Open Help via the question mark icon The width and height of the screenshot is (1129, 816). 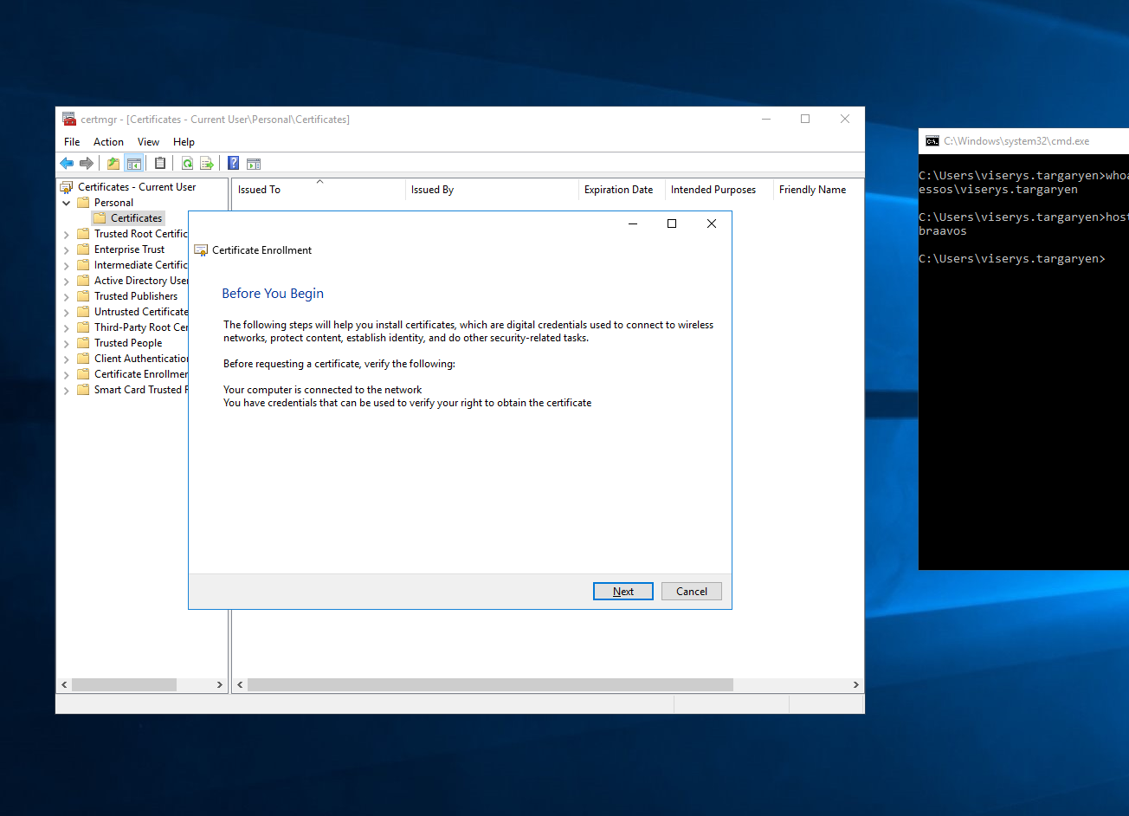233,163
